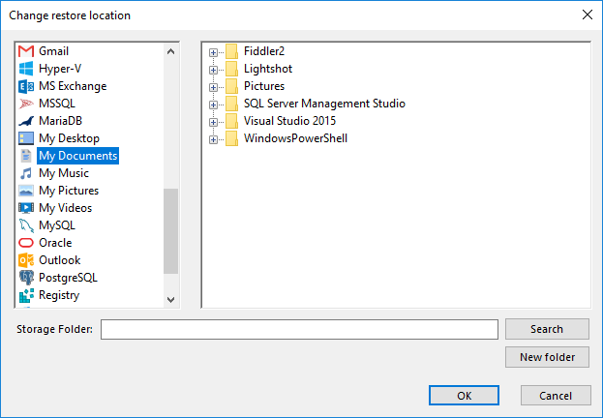This screenshot has width=603, height=418.
Task: Select SQL Server Management Studio folder name
Action: [x=324, y=104]
